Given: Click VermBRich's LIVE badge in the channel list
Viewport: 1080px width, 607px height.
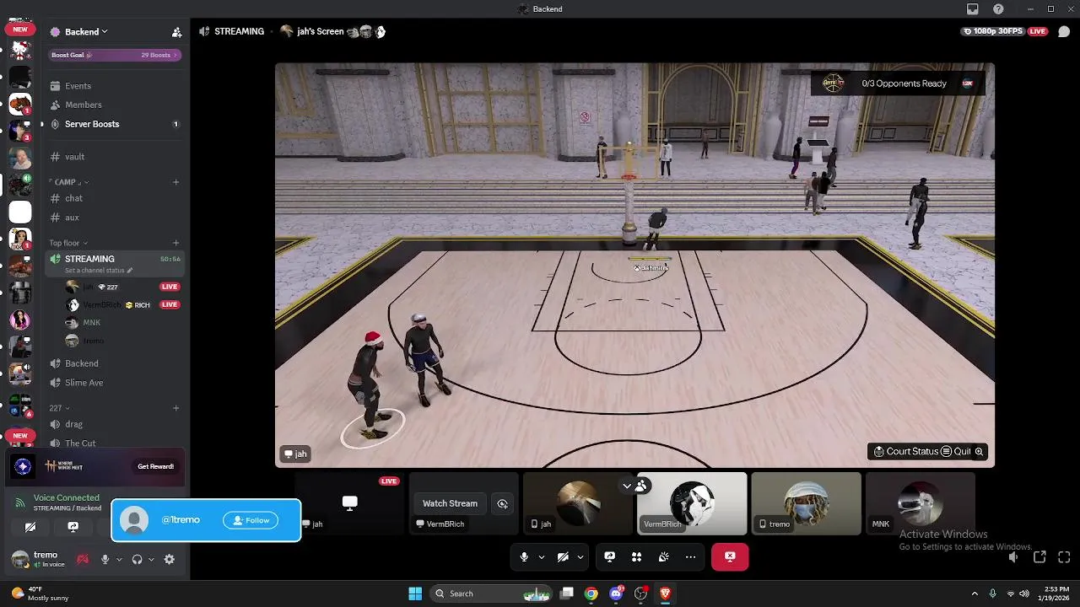Looking at the screenshot, I should click(x=170, y=304).
